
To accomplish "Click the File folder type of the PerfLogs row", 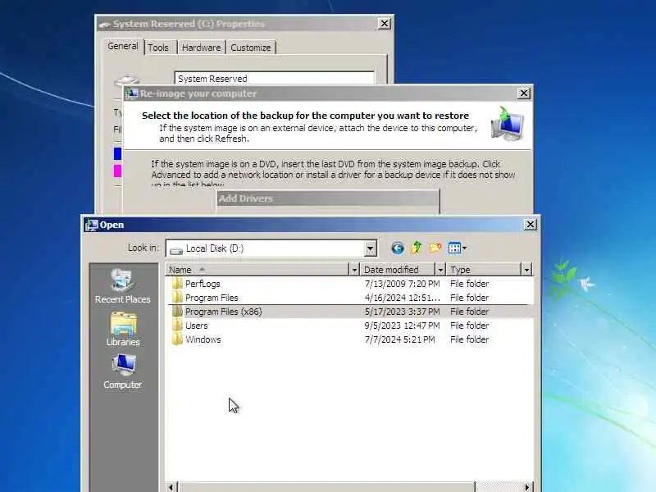I will click(469, 284).
